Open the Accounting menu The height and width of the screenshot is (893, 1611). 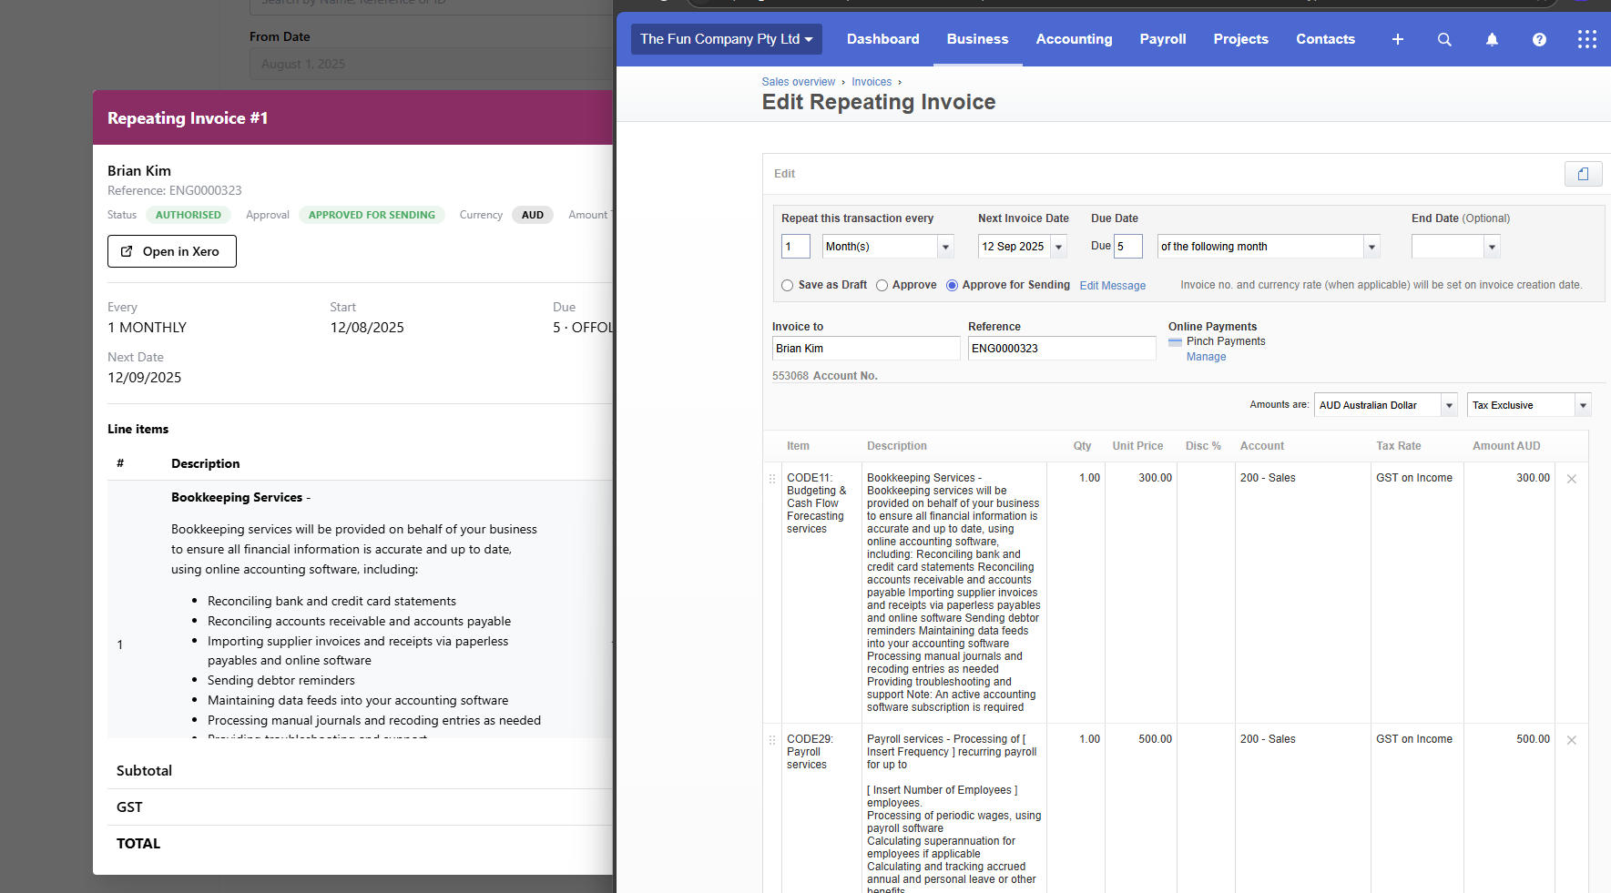(x=1074, y=39)
